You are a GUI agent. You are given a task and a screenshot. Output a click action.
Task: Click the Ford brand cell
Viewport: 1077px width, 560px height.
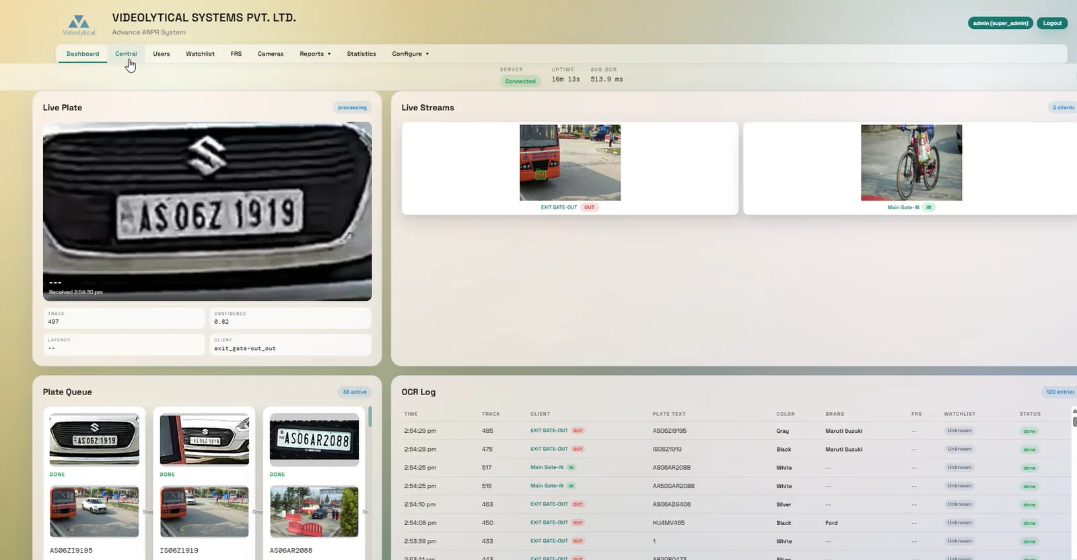[x=831, y=523]
